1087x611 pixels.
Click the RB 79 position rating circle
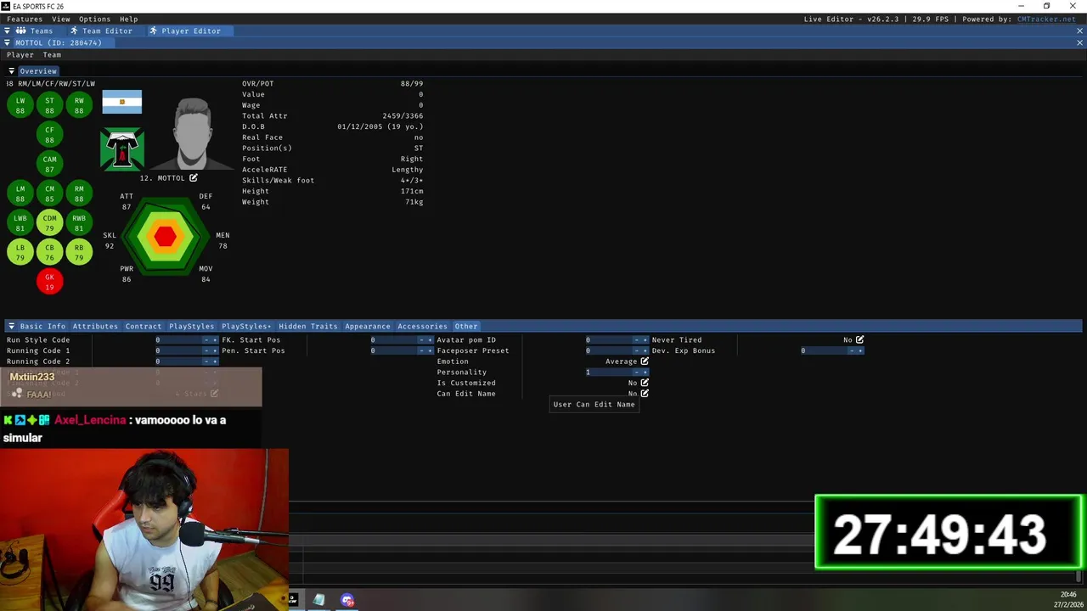pos(79,252)
